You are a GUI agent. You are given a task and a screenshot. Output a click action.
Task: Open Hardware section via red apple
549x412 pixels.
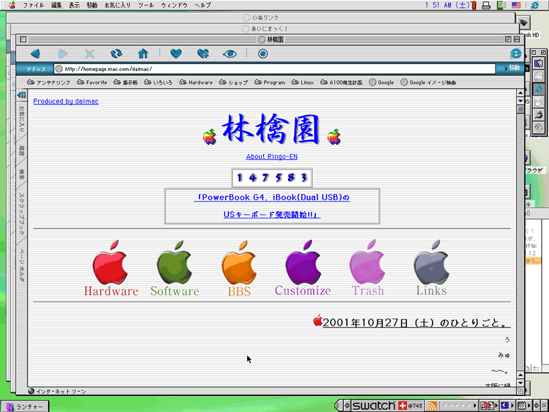point(111,269)
